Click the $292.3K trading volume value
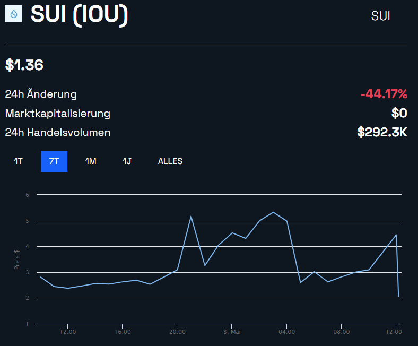418x346 pixels. click(x=382, y=132)
